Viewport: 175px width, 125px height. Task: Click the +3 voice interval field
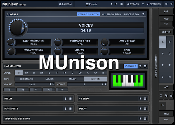pyautogui.click(x=23, y=90)
